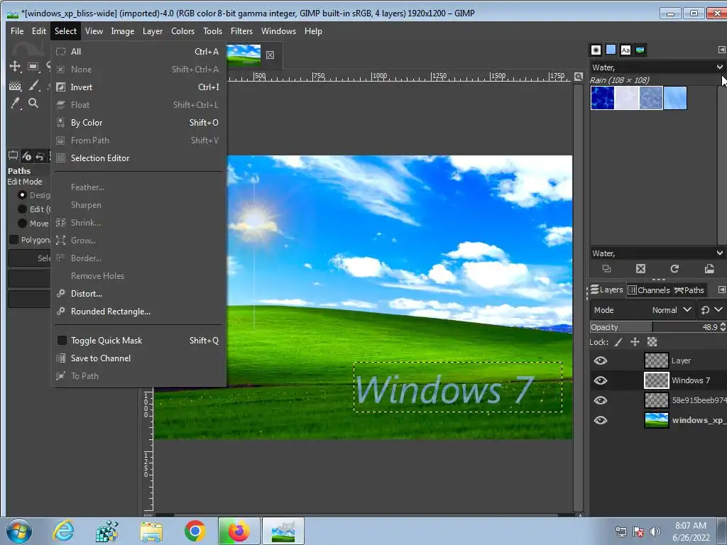Screen dimensions: 727x545
Task: Toggle lock alpha channel icon
Action: 652,342
